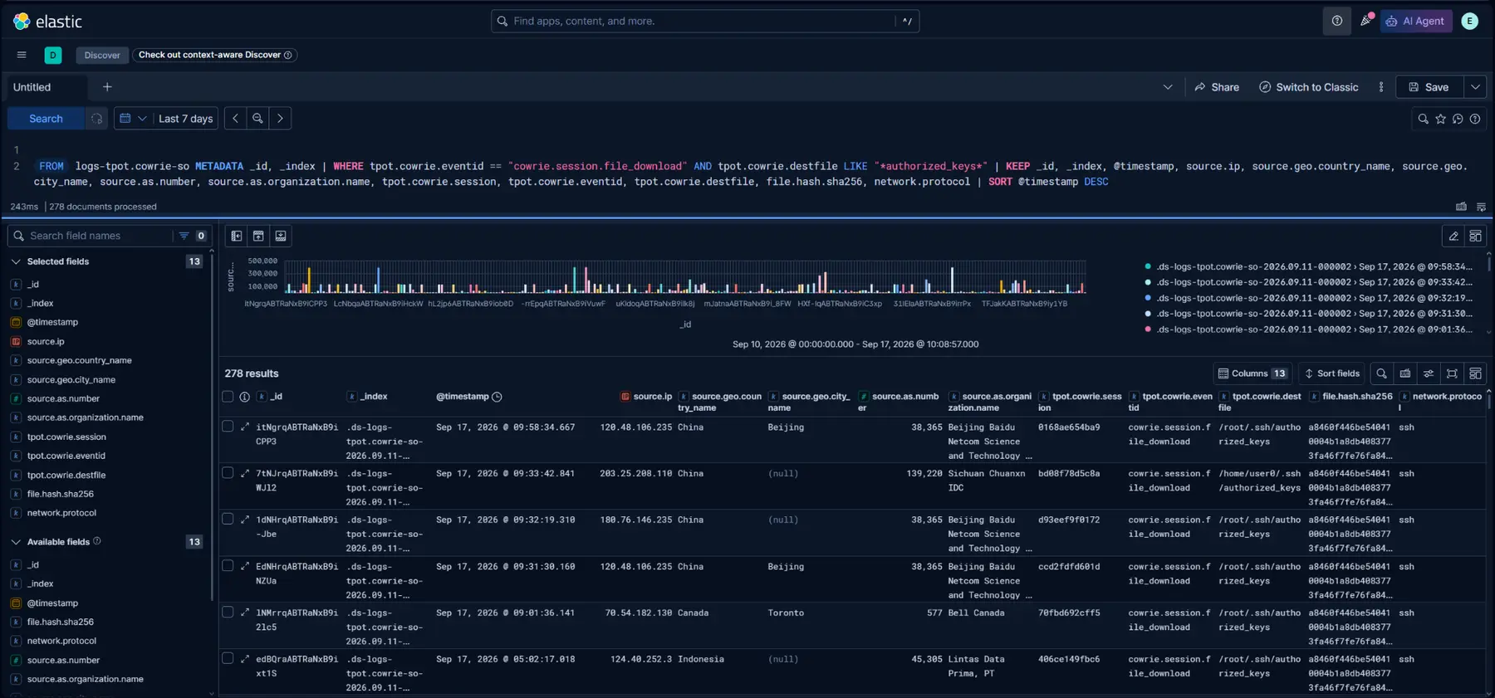
Task: Expand row details for 120.48.106.235 at 09:58:34
Action: point(245,427)
